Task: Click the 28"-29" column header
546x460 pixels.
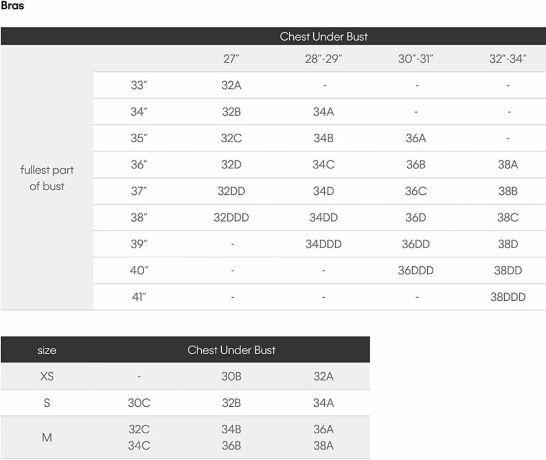Action: coord(324,59)
